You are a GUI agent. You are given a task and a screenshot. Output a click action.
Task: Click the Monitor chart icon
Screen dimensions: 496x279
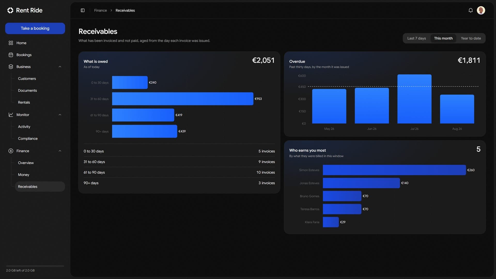tap(11, 115)
